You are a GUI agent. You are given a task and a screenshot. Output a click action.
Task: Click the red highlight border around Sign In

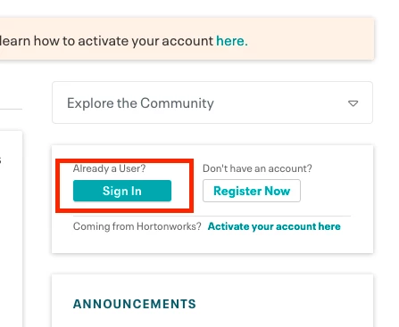coord(124,160)
